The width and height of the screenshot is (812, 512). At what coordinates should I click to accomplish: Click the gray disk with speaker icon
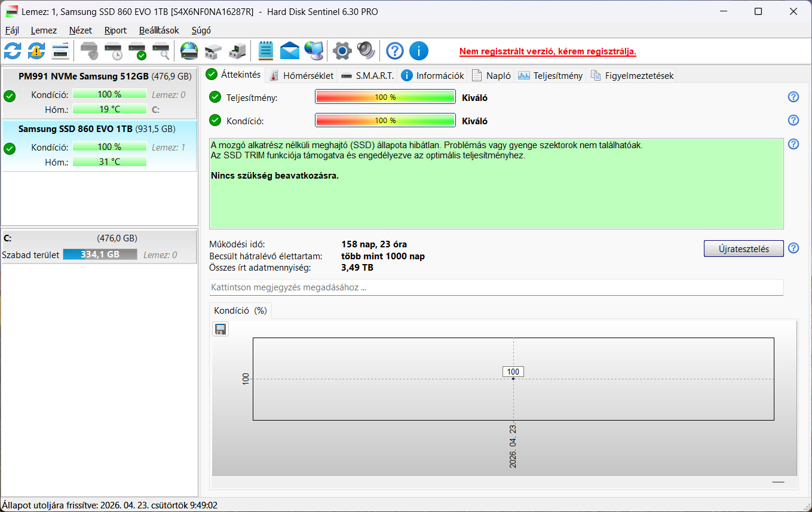90,51
